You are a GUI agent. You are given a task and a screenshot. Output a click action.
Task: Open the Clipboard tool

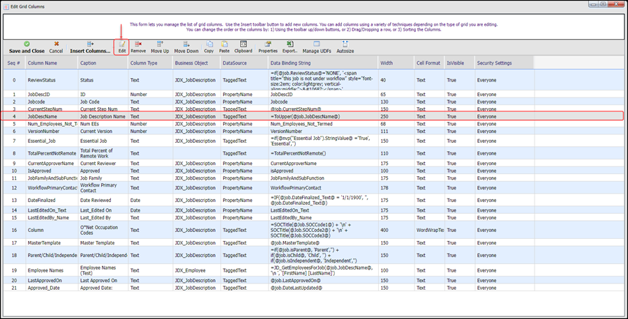243,47
